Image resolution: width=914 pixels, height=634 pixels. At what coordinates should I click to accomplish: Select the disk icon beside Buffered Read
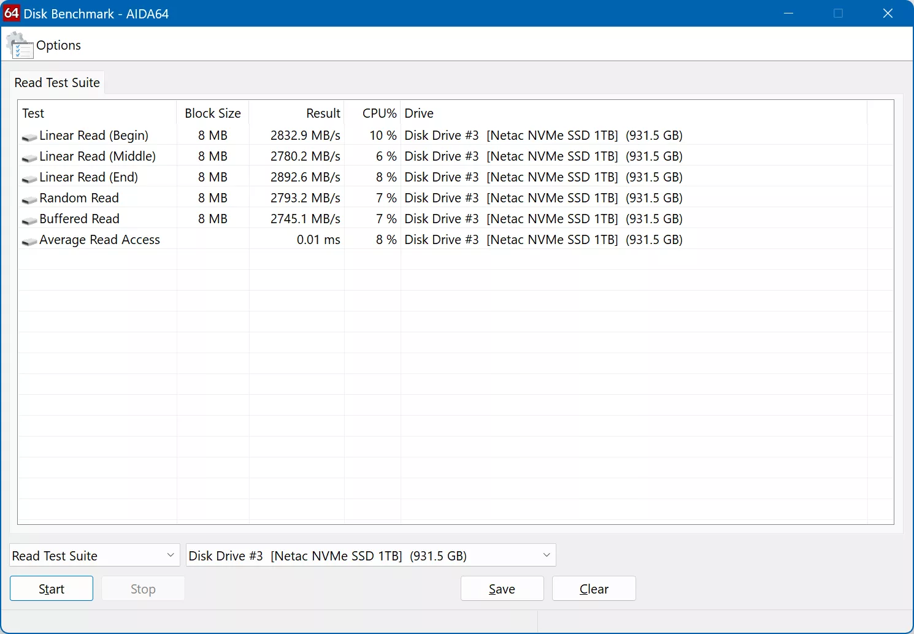click(29, 220)
